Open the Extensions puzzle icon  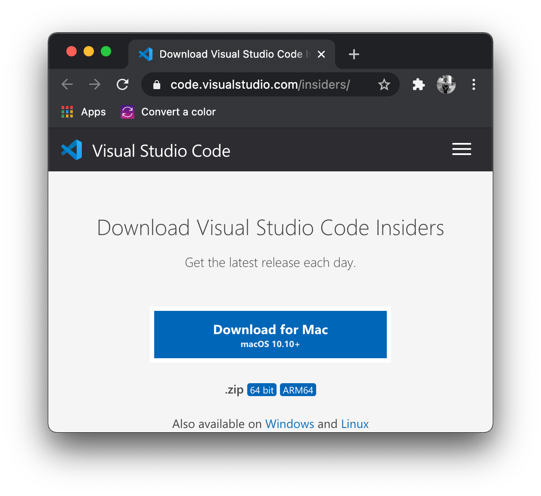click(x=419, y=84)
